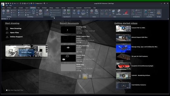Select the Box tool in Modeling panel
Image resolution: width=170 pixels, height=96 pixels.
tap(3, 12)
